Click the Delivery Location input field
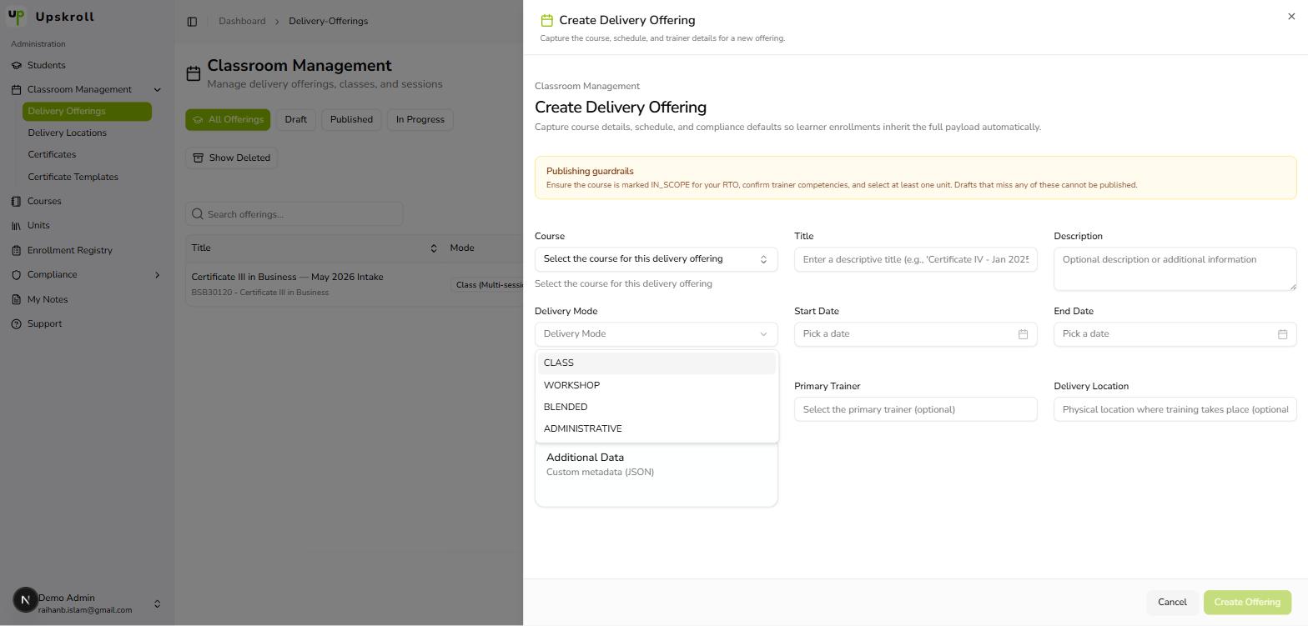The width and height of the screenshot is (1308, 626). pos(1175,409)
